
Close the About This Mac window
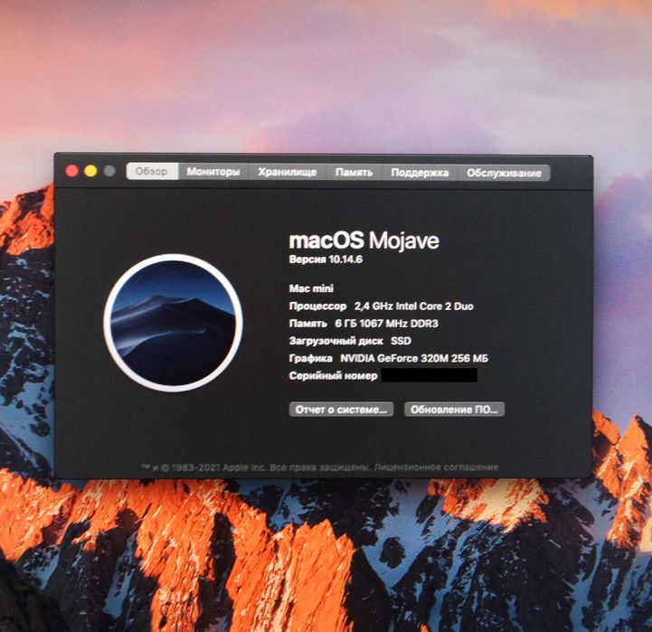[x=72, y=171]
